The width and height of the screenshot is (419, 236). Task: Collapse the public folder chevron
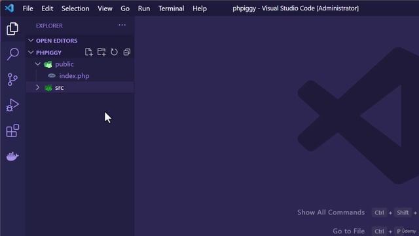[38, 64]
